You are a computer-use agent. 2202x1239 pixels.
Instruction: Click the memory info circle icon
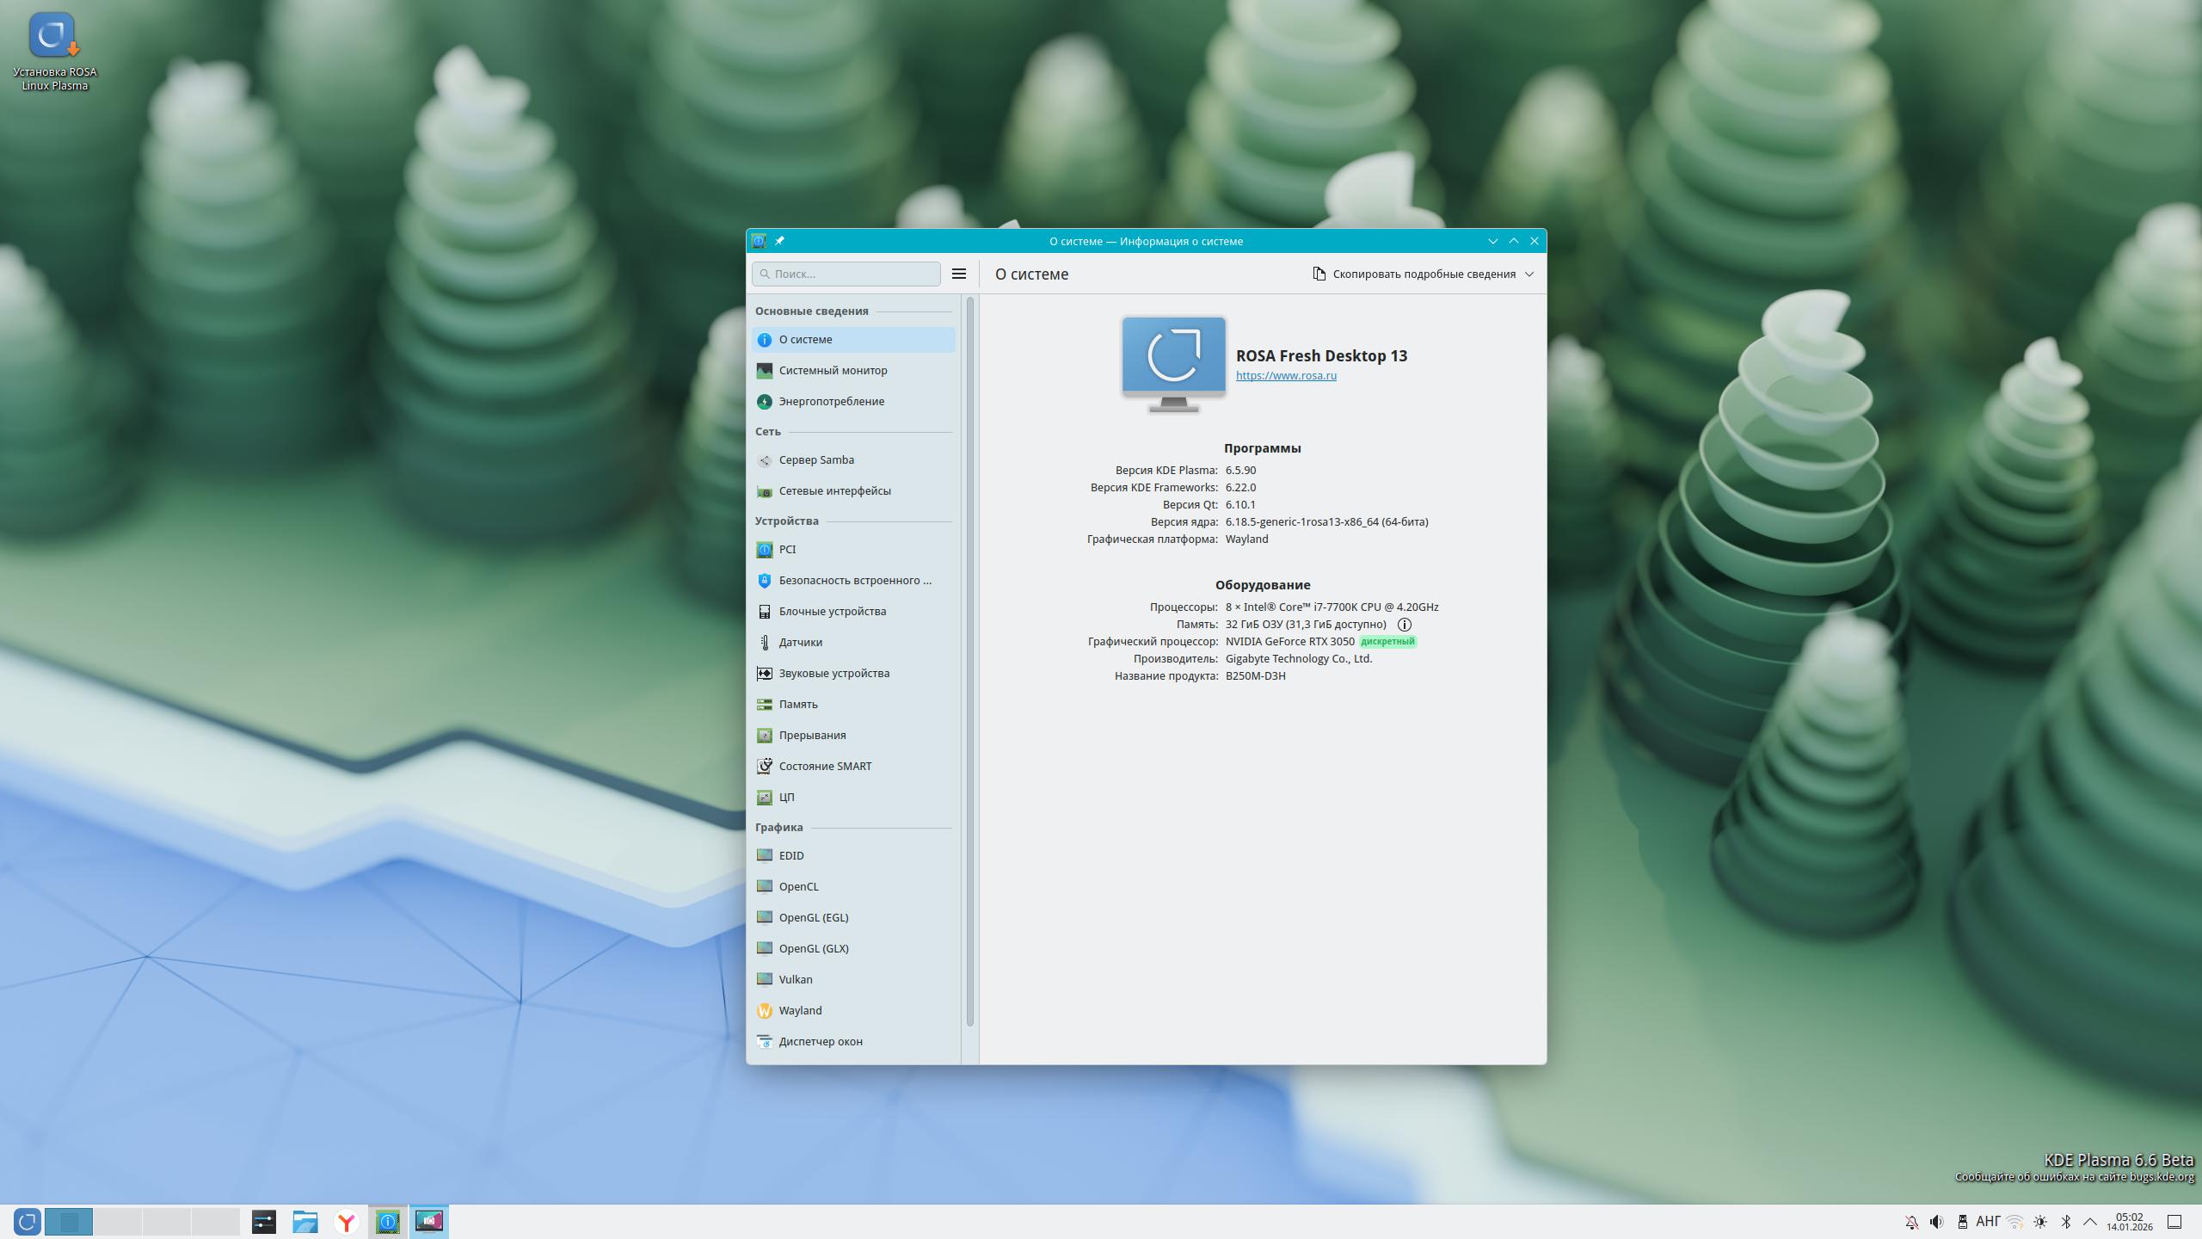click(1404, 625)
